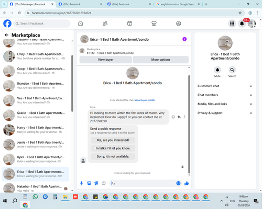Record a voice clip microphone icon
Screen dimensions: 262x209
click(x=81, y=183)
